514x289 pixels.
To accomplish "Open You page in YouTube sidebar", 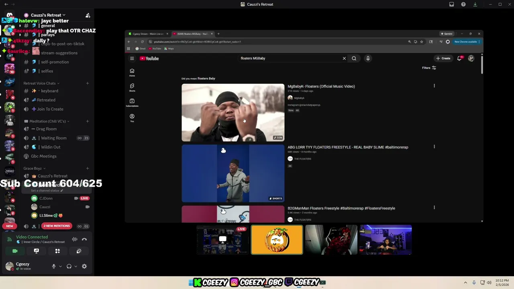I will click(132, 118).
